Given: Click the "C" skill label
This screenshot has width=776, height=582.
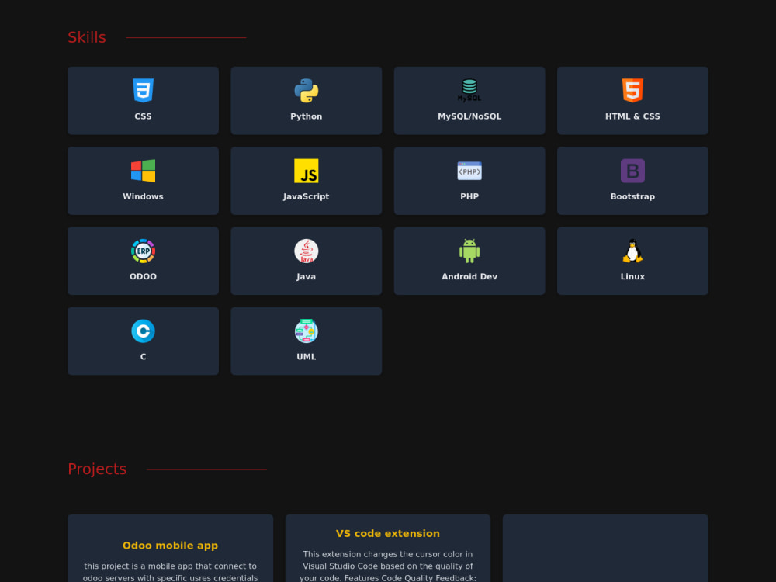Looking at the screenshot, I should (x=143, y=357).
